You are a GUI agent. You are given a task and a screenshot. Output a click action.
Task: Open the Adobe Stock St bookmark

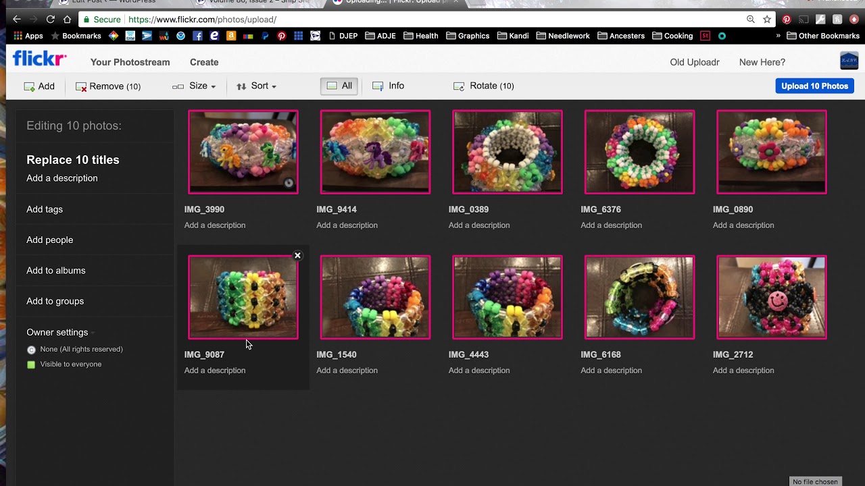[706, 36]
